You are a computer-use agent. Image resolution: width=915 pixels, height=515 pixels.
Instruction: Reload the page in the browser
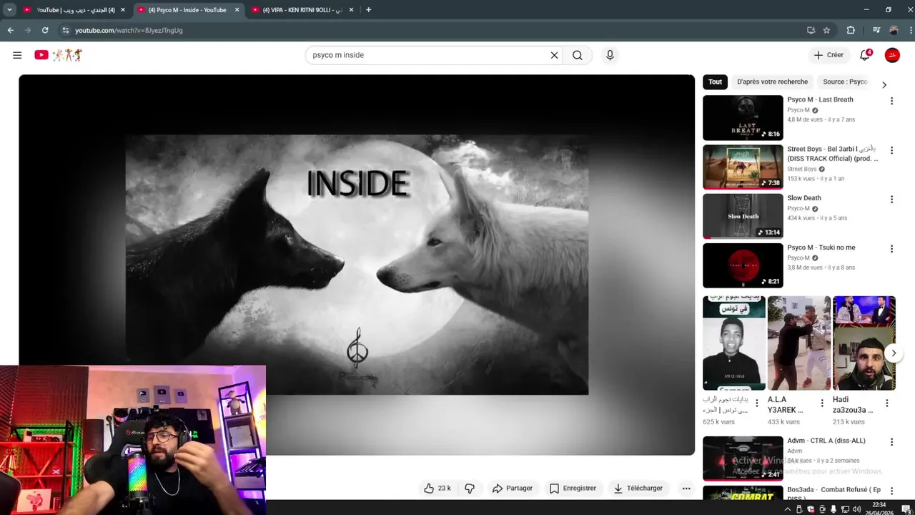45,30
